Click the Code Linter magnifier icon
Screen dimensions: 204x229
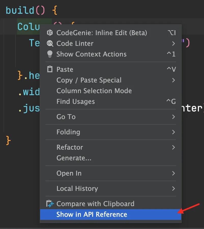click(x=50, y=43)
